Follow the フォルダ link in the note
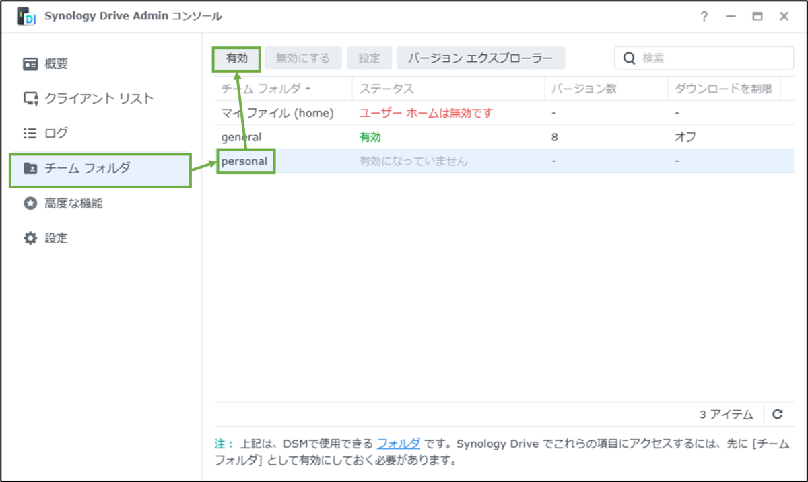 [399, 444]
